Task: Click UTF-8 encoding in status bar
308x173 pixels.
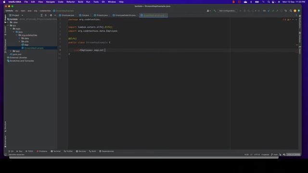Action: click(x=257, y=155)
